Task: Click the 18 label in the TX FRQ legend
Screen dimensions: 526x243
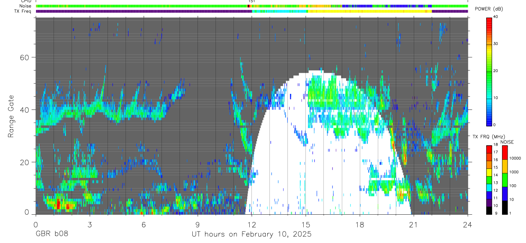Action: coord(496,145)
